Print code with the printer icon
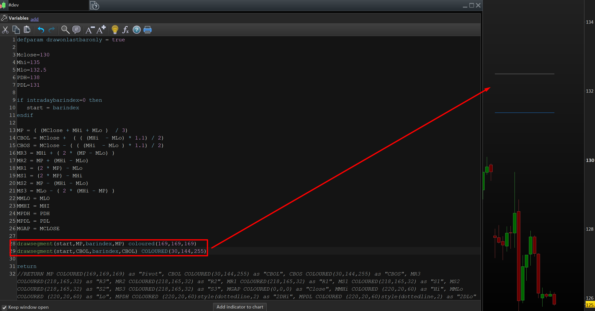Viewport: 595px width, 311px height. click(148, 30)
